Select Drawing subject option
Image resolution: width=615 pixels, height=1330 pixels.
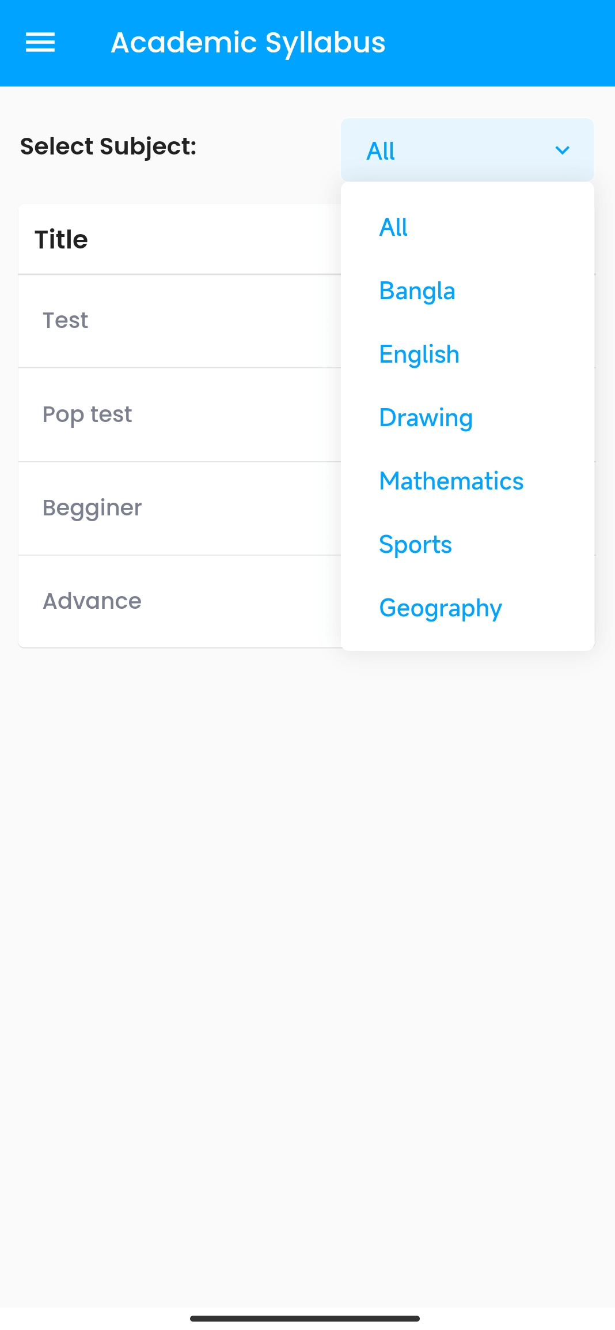[426, 418]
